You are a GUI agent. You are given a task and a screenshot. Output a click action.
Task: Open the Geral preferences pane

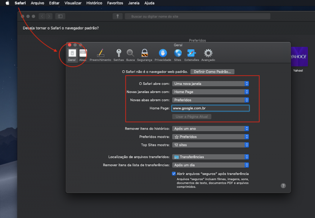(x=72, y=54)
